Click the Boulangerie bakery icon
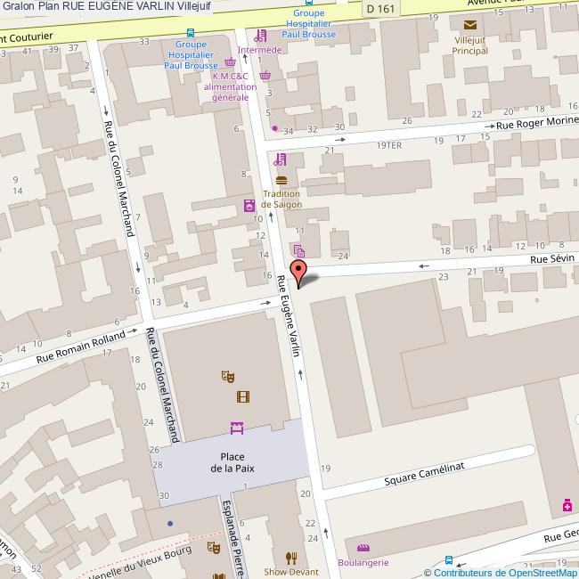579x579 pixels. [x=363, y=548]
